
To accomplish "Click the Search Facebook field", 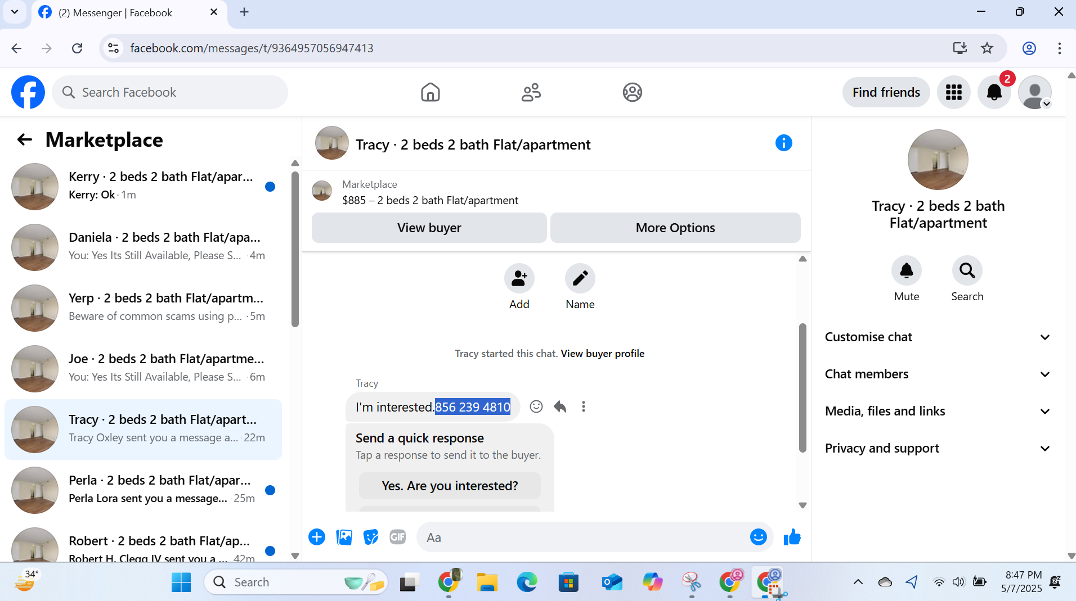I will click(x=170, y=92).
